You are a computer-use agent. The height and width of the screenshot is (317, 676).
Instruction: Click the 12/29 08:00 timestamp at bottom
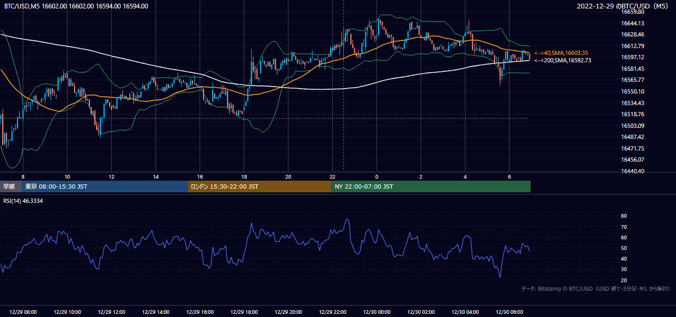coord(23,312)
